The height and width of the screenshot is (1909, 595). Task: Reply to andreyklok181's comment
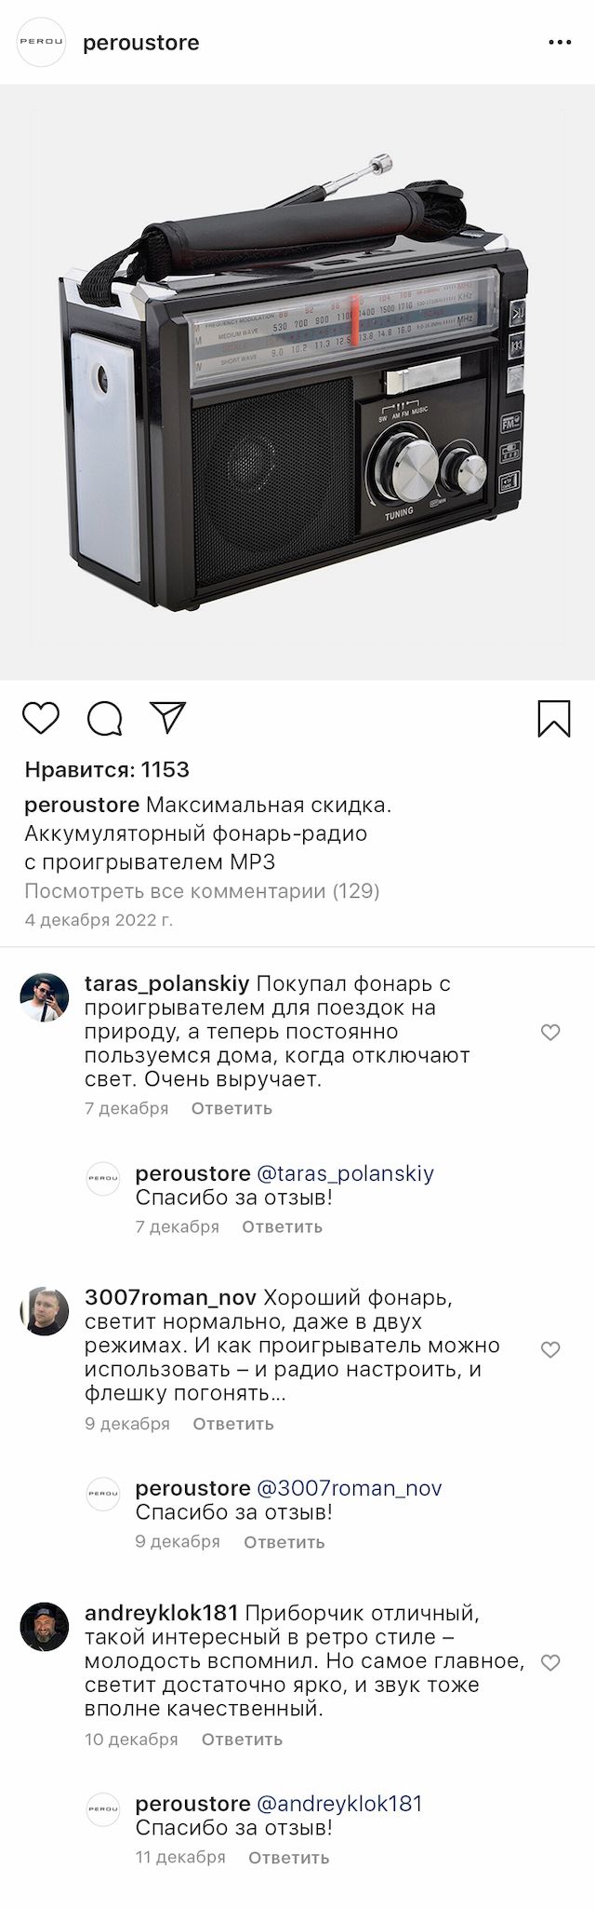click(x=242, y=1739)
